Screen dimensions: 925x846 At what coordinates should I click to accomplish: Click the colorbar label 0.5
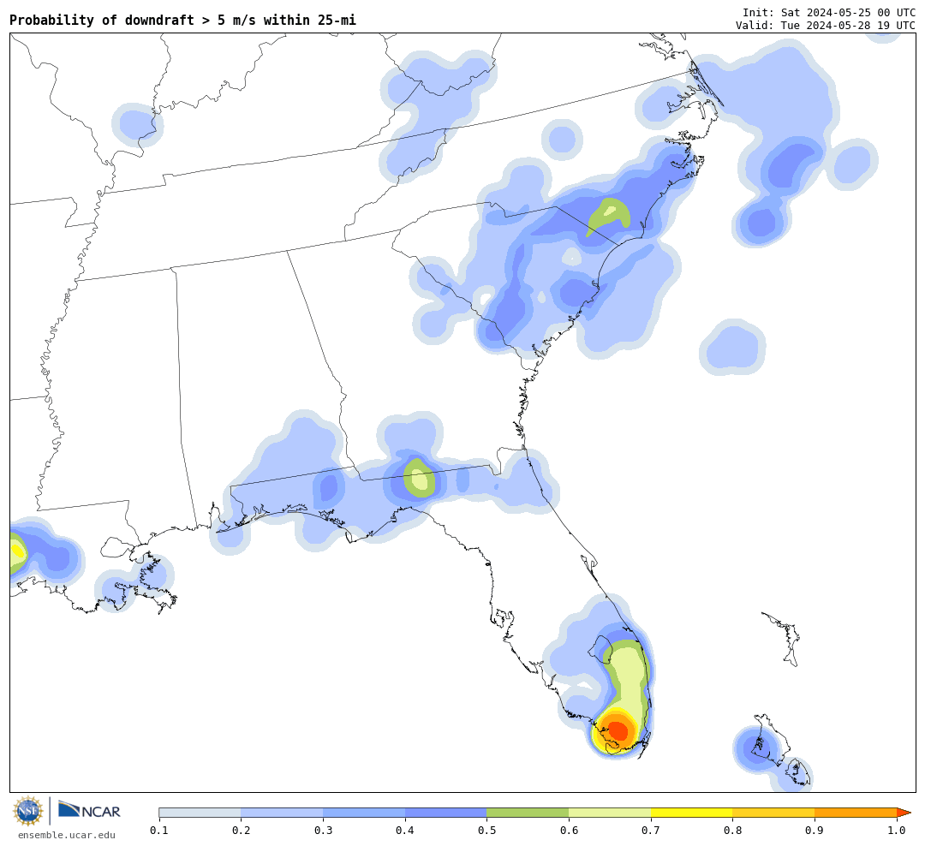click(x=486, y=831)
